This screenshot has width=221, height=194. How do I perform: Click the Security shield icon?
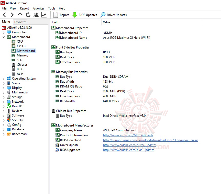pyautogui.click(x=9, y=120)
